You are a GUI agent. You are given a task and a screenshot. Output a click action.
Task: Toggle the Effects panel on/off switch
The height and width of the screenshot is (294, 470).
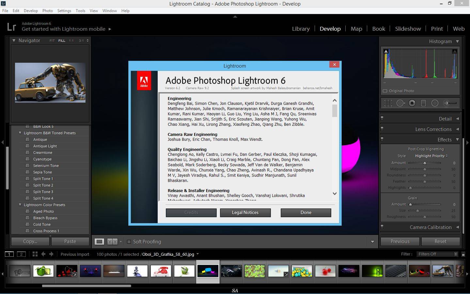382,139
